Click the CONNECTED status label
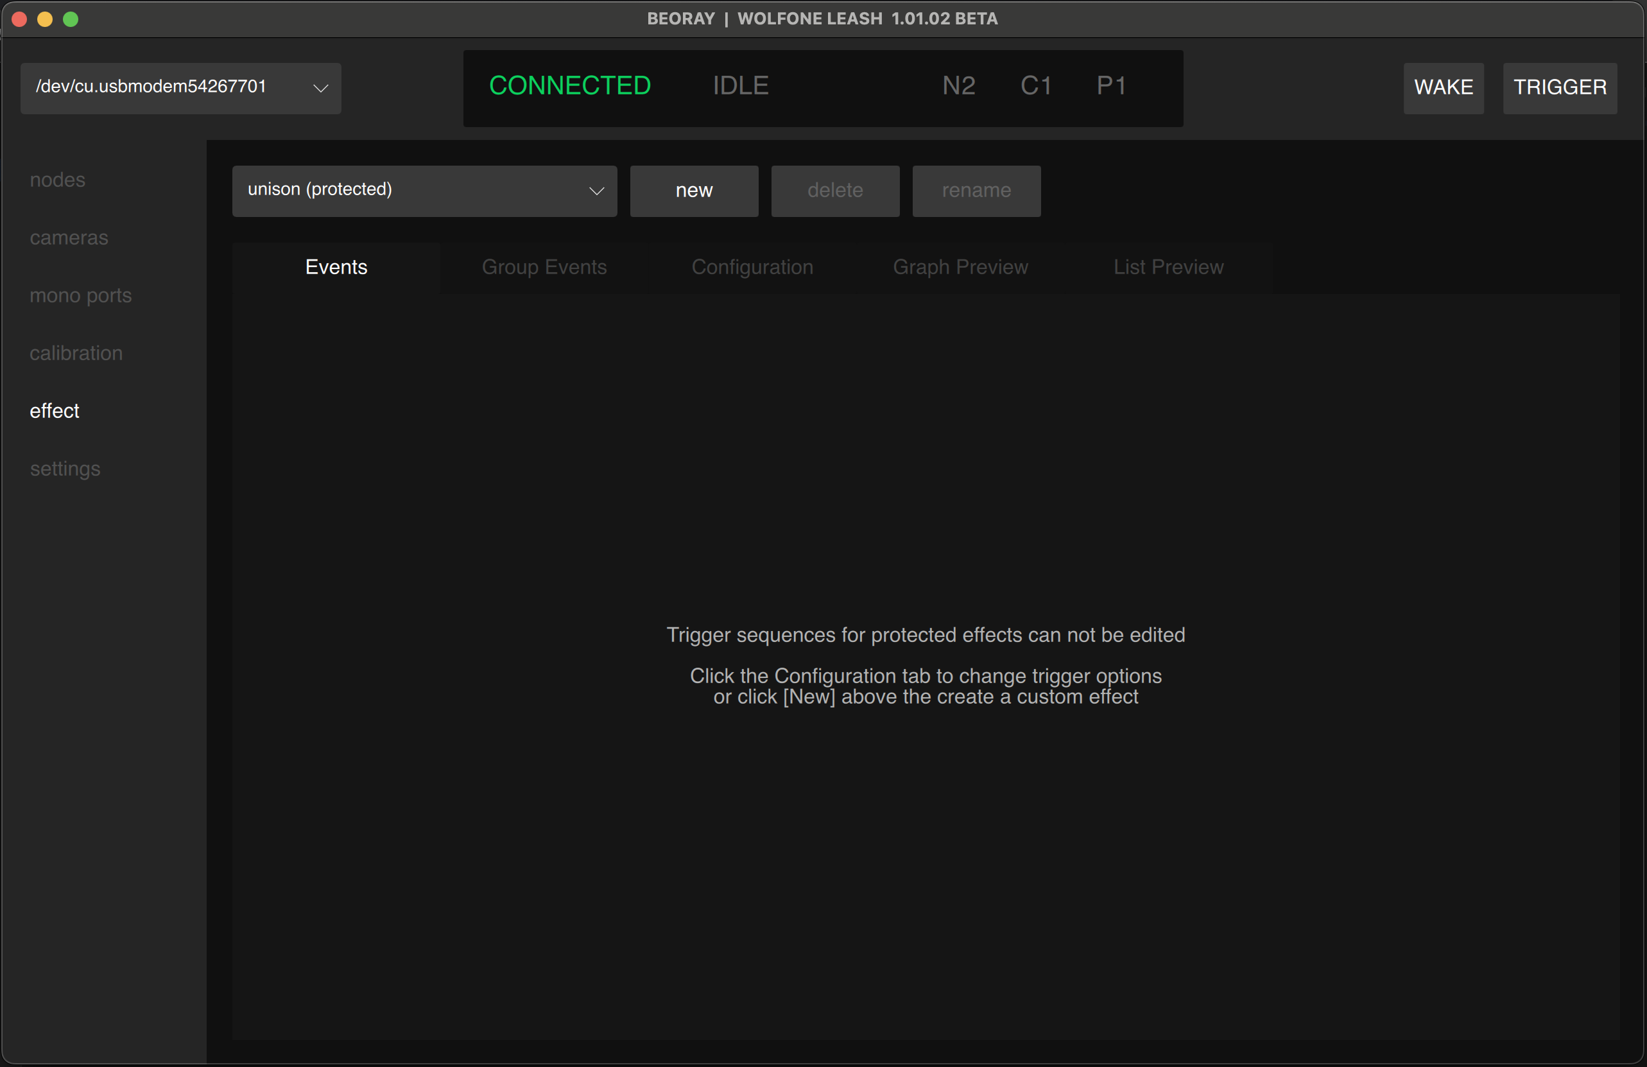 point(570,85)
